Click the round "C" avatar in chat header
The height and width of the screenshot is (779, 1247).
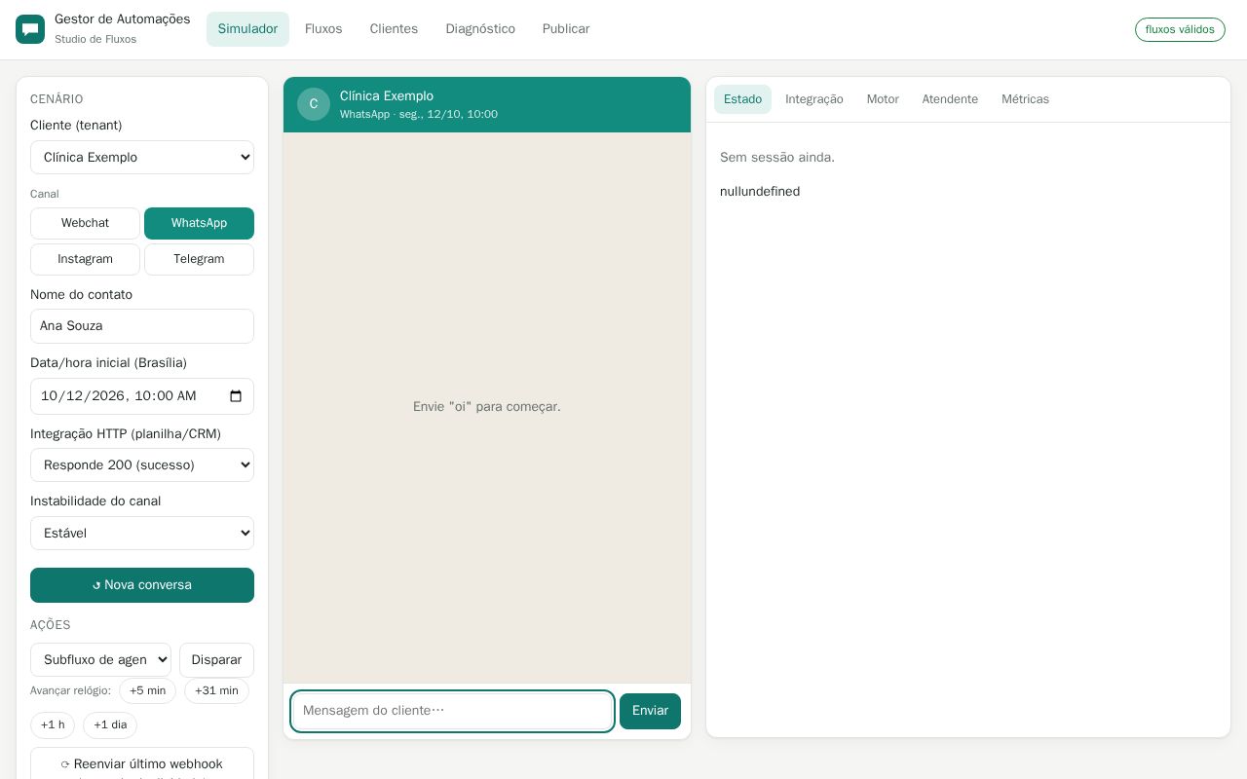pyautogui.click(x=314, y=104)
